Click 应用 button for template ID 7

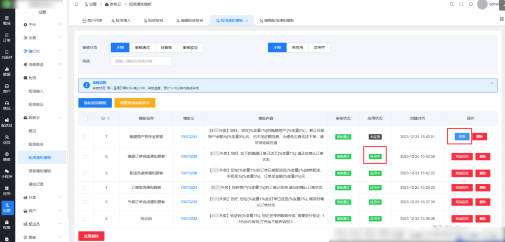(x=462, y=137)
